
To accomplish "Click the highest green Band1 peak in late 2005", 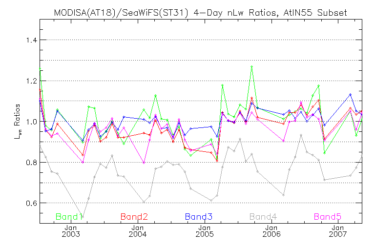I will 251,67.
